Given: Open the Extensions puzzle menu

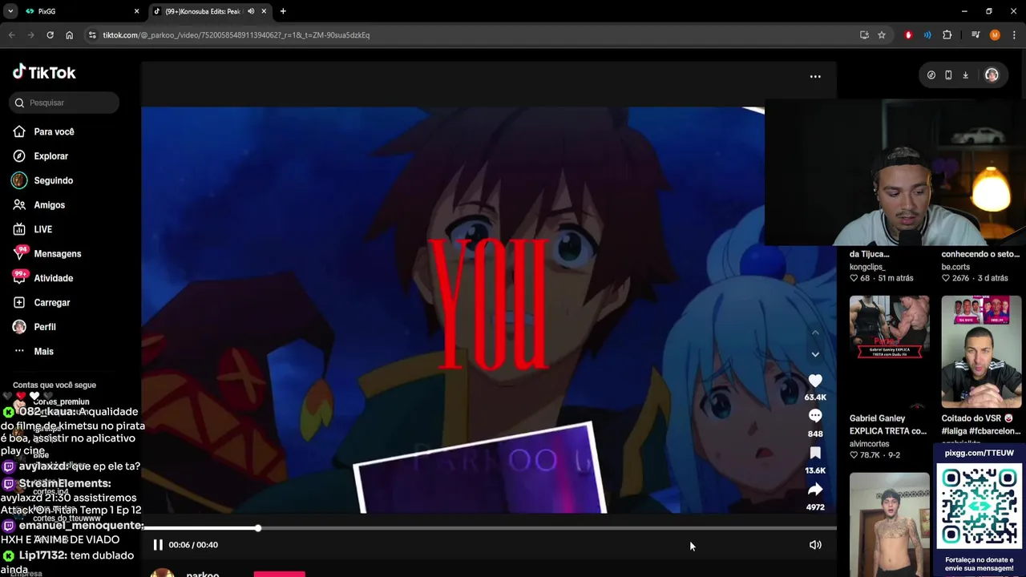Looking at the screenshot, I should [x=947, y=35].
